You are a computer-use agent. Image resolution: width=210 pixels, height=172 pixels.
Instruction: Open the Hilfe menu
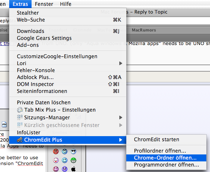pyautogui.click(x=66, y=4)
